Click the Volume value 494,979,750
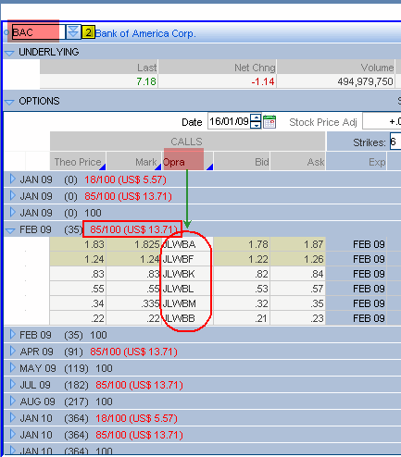 365,81
